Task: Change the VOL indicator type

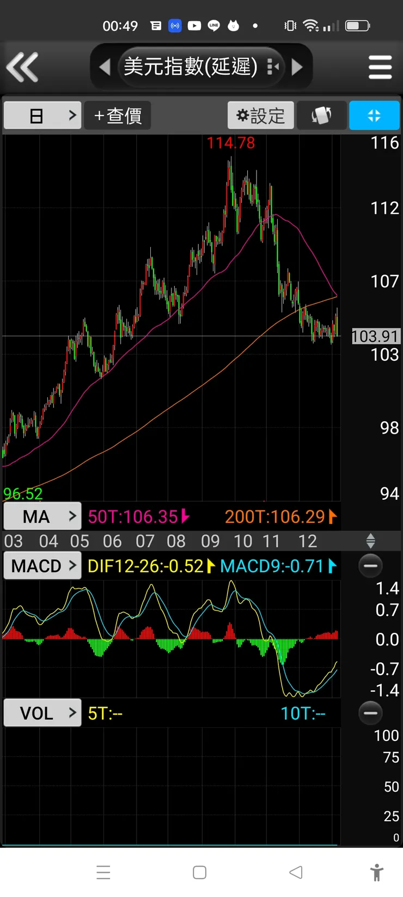Action: [42, 713]
